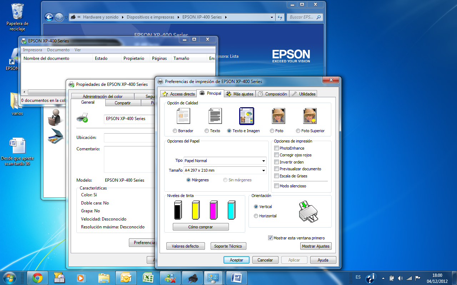The image size is (457, 285).
Task: Click the Action Center flag tray icon
Action: click(417, 278)
